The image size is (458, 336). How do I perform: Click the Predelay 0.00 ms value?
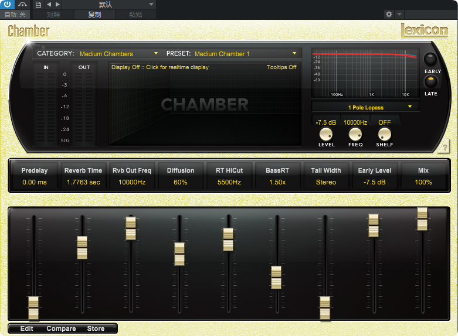tap(35, 182)
